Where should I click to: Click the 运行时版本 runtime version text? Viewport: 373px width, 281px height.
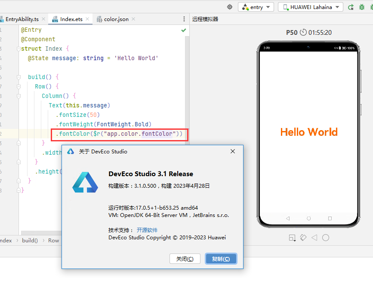pos(153,208)
